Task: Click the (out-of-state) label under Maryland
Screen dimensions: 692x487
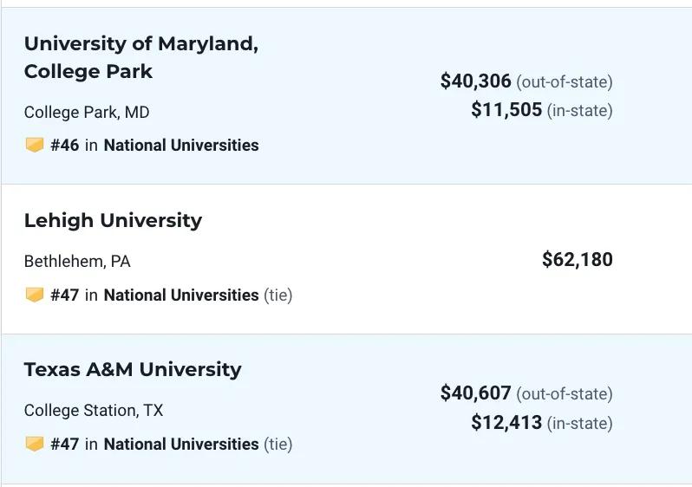Action: point(565,82)
